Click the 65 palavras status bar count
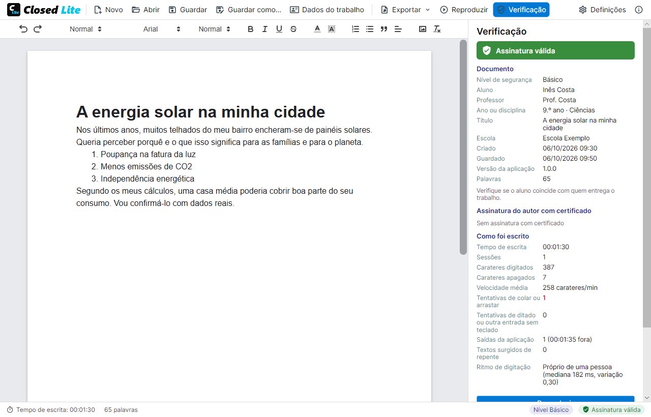 pyautogui.click(x=121, y=409)
